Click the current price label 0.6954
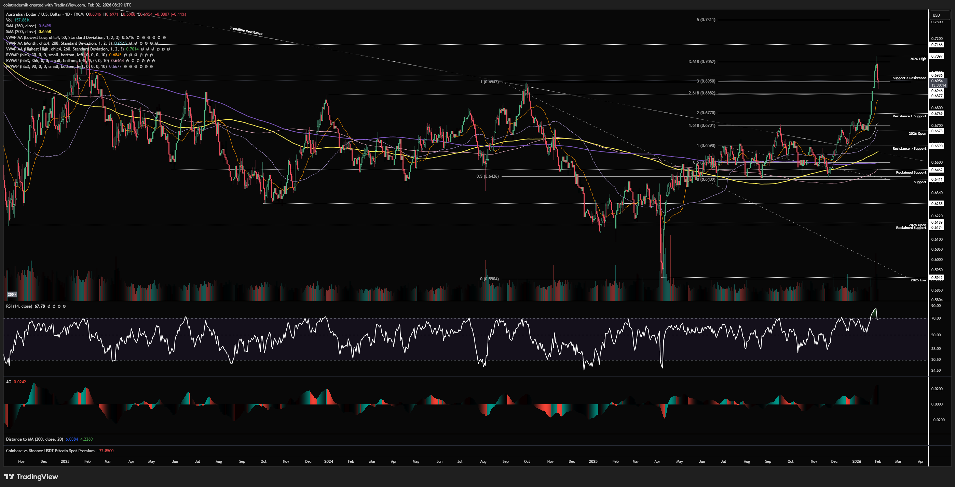Viewport: 955px width, 487px height. pos(937,81)
